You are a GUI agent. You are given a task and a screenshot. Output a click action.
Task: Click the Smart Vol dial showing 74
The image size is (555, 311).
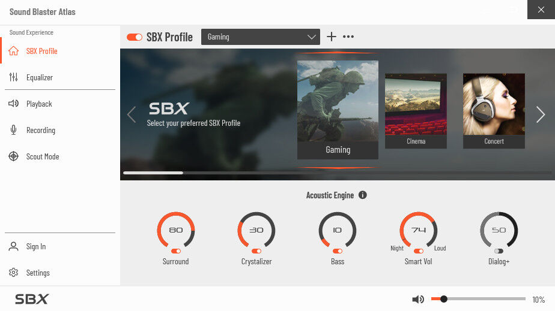click(419, 230)
